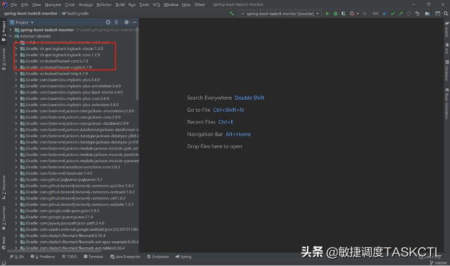Toggle the 1: Project tool window stripe

[4, 31]
